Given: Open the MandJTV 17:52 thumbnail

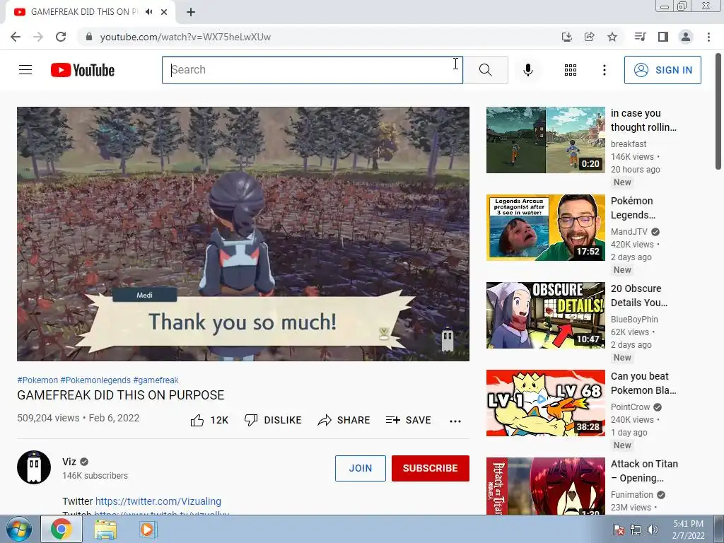Looking at the screenshot, I should click(x=545, y=228).
